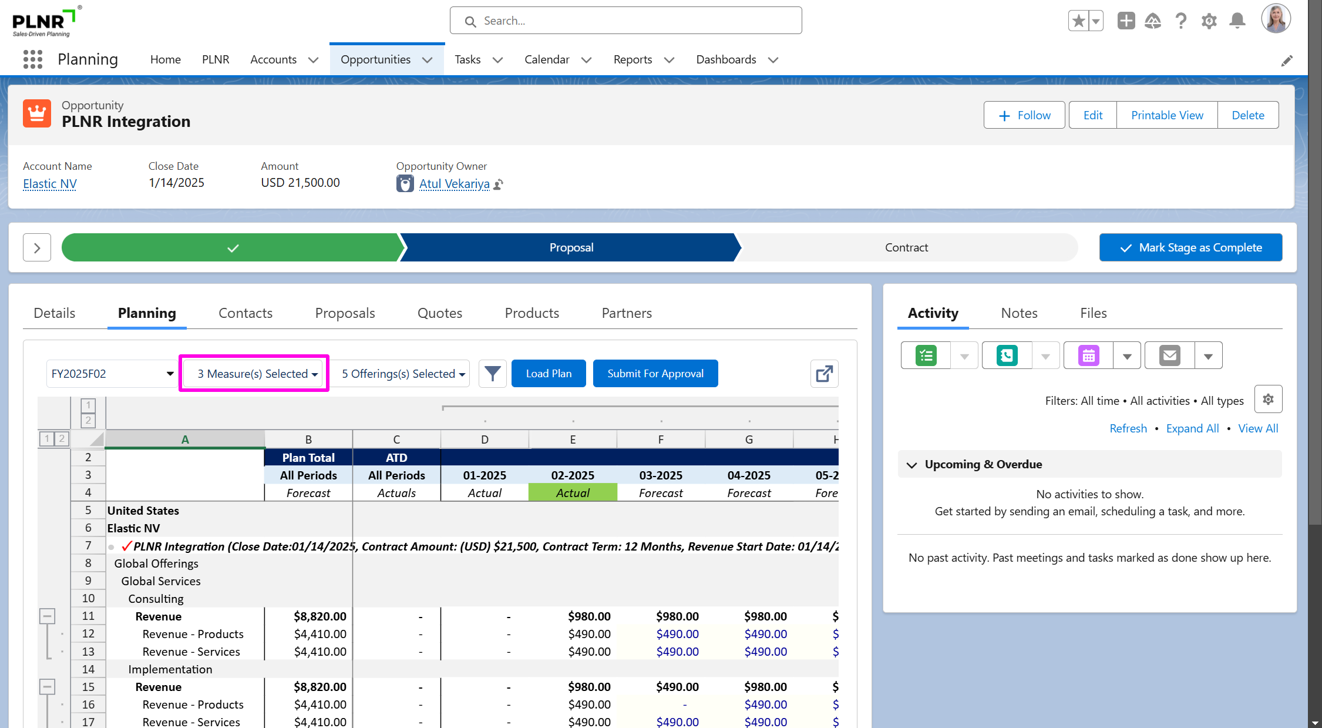This screenshot has height=728, width=1322.
Task: Click the new task icon in Activity
Action: [926, 355]
